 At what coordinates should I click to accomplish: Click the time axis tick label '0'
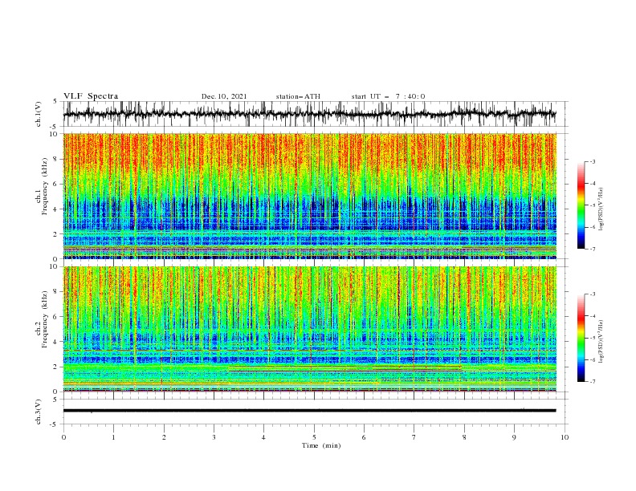[x=63, y=437]
